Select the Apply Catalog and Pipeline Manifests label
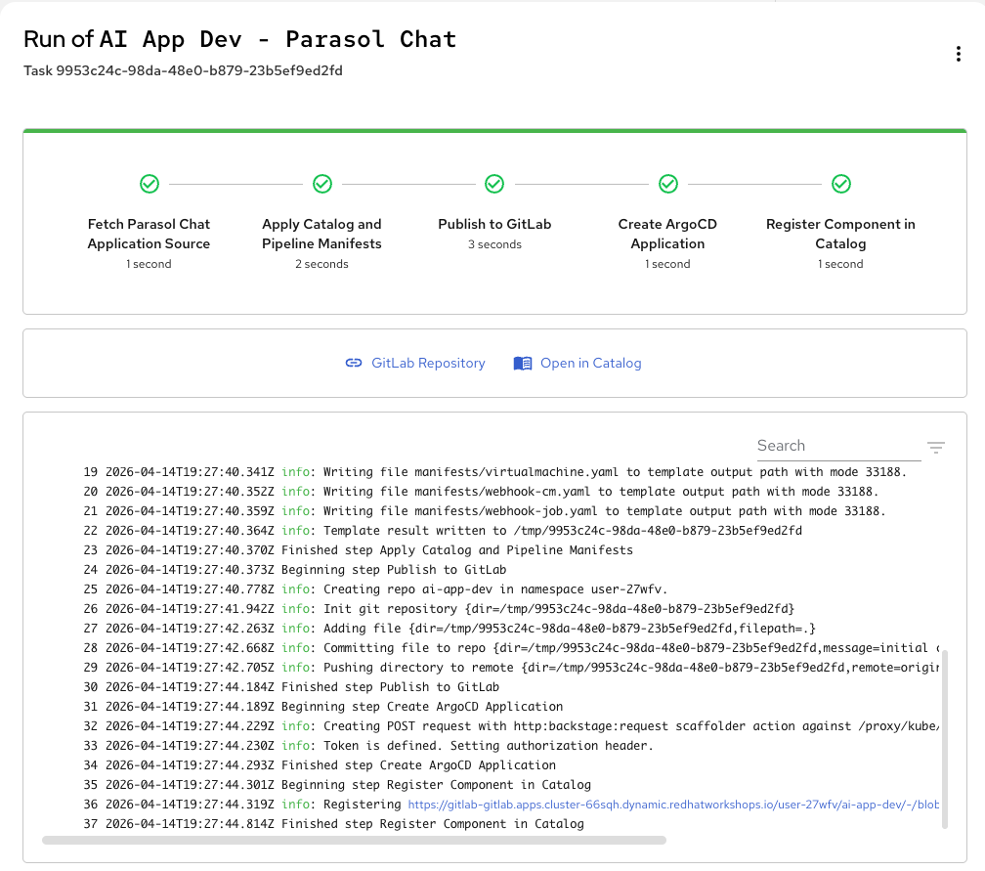The image size is (985, 871). pos(321,234)
